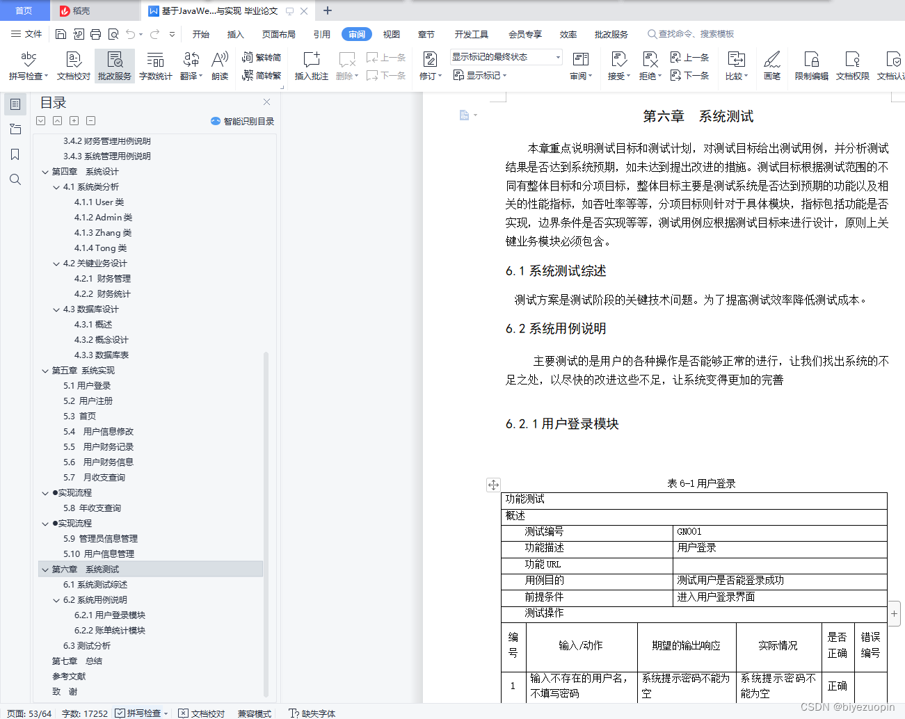Click 查找命令 search field
905x719 pixels.
(x=690, y=34)
